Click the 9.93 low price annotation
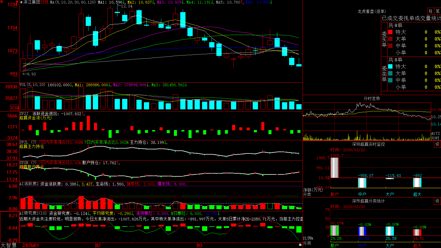 tap(31, 74)
